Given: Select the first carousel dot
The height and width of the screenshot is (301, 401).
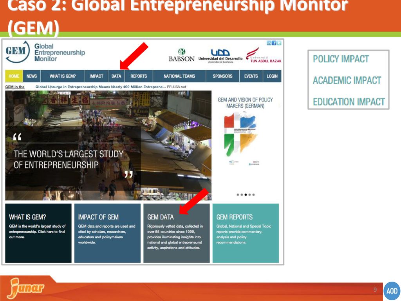Looking at the screenshot, I should (x=238, y=195).
